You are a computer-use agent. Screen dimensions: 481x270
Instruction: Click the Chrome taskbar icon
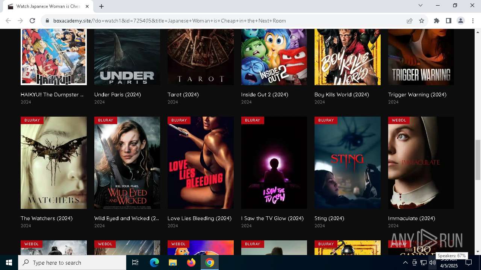(210, 262)
